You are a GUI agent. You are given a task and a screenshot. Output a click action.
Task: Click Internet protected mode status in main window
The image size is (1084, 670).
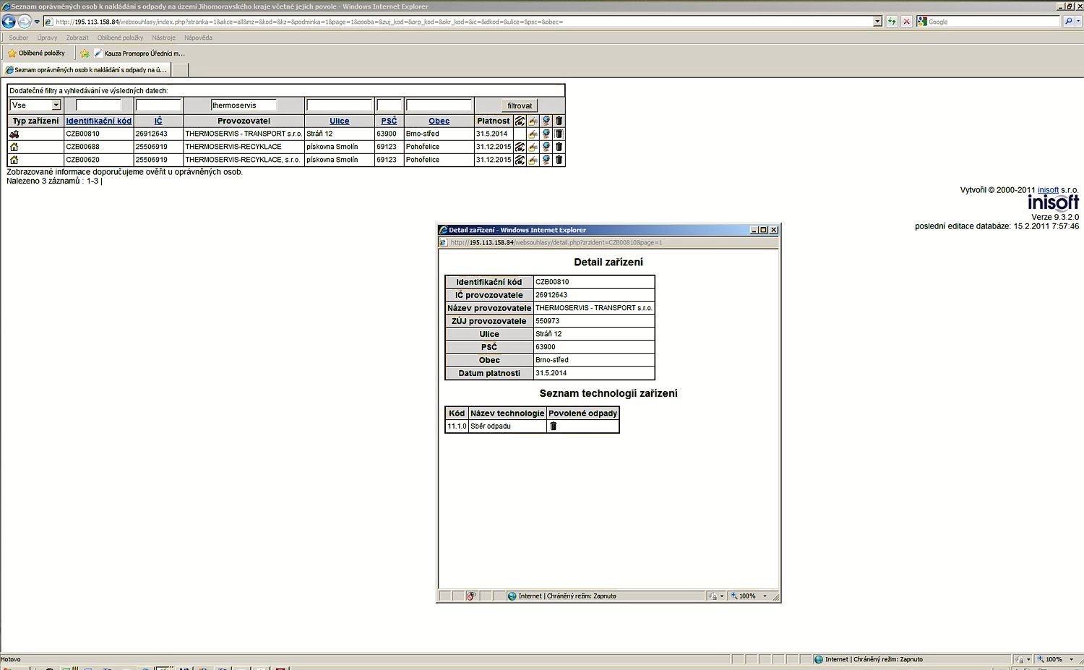point(869,659)
